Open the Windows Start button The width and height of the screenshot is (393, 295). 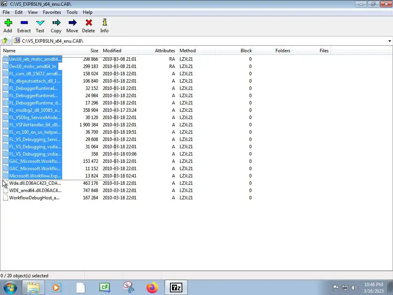pos(10,287)
